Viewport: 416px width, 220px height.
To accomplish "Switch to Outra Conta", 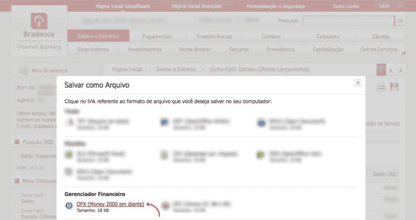I will pyautogui.click(x=345, y=6).
